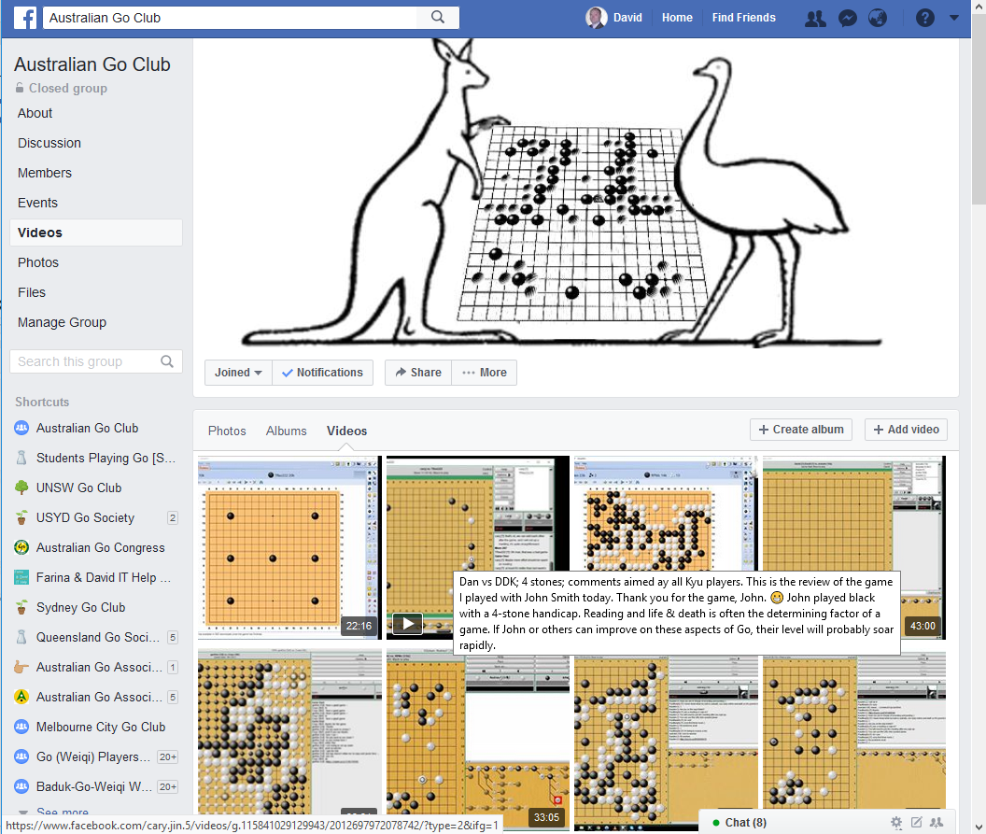Open Go (Weiqi) Players shortcut

pos(95,756)
